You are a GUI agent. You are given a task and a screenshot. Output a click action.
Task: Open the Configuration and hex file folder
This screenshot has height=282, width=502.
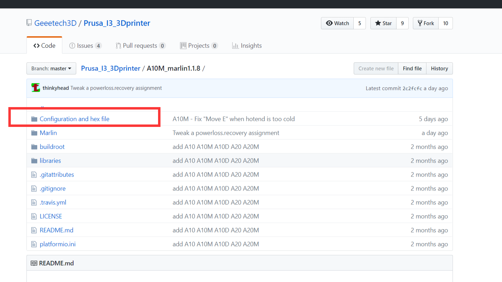pos(74,119)
